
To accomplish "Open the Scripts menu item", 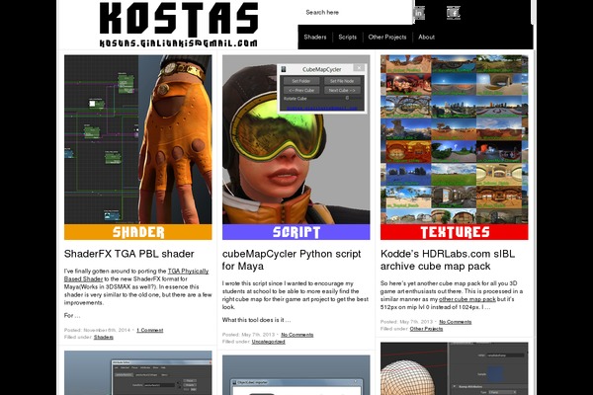I will pyautogui.click(x=347, y=38).
